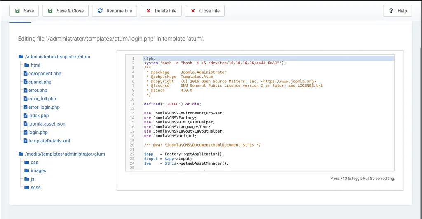Viewport: 422px width, 219px height.
Task: Select error_full.php file link
Action: [42, 99]
